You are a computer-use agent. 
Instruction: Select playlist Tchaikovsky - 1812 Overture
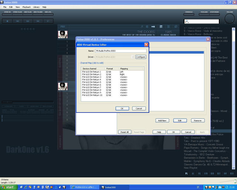tap(199, 154)
